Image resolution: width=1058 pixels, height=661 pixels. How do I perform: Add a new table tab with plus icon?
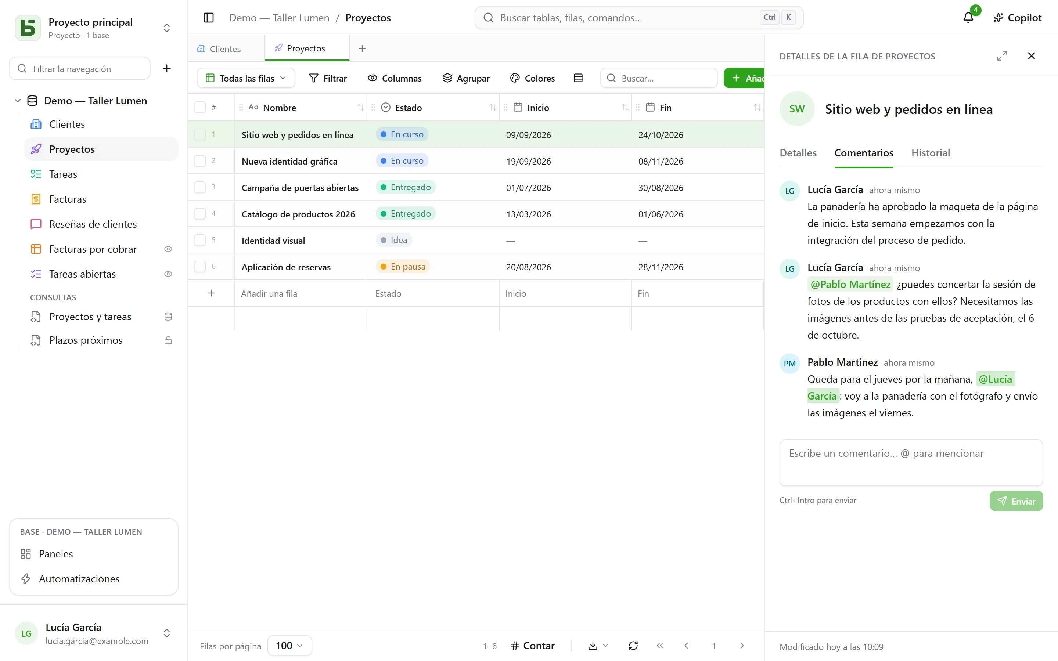pyautogui.click(x=362, y=48)
